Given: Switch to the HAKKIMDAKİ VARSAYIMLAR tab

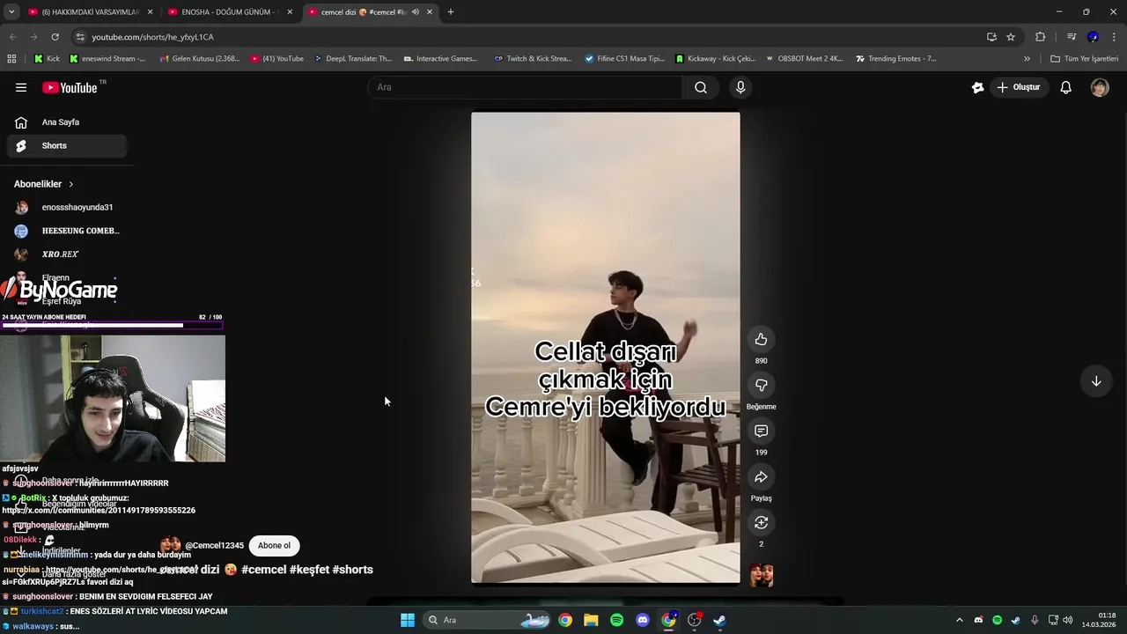Looking at the screenshot, I should coord(91,12).
